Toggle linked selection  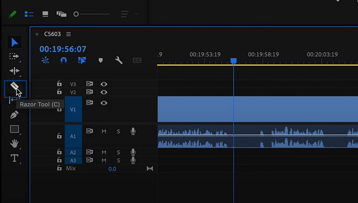point(82,60)
